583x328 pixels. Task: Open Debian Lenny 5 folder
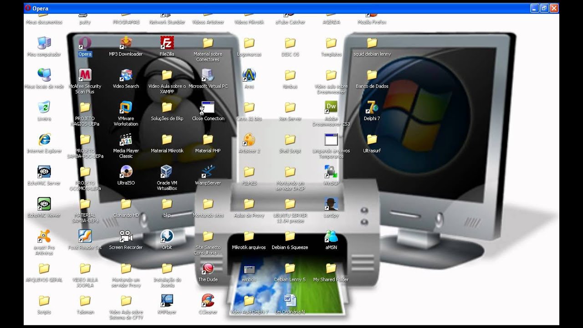click(x=290, y=269)
